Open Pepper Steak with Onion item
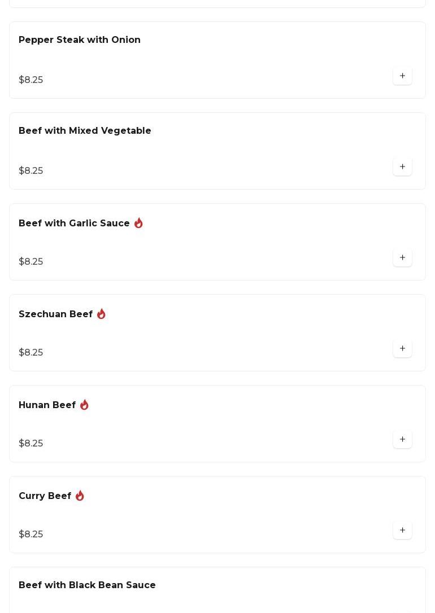This screenshot has width=435, height=613. coord(80,40)
